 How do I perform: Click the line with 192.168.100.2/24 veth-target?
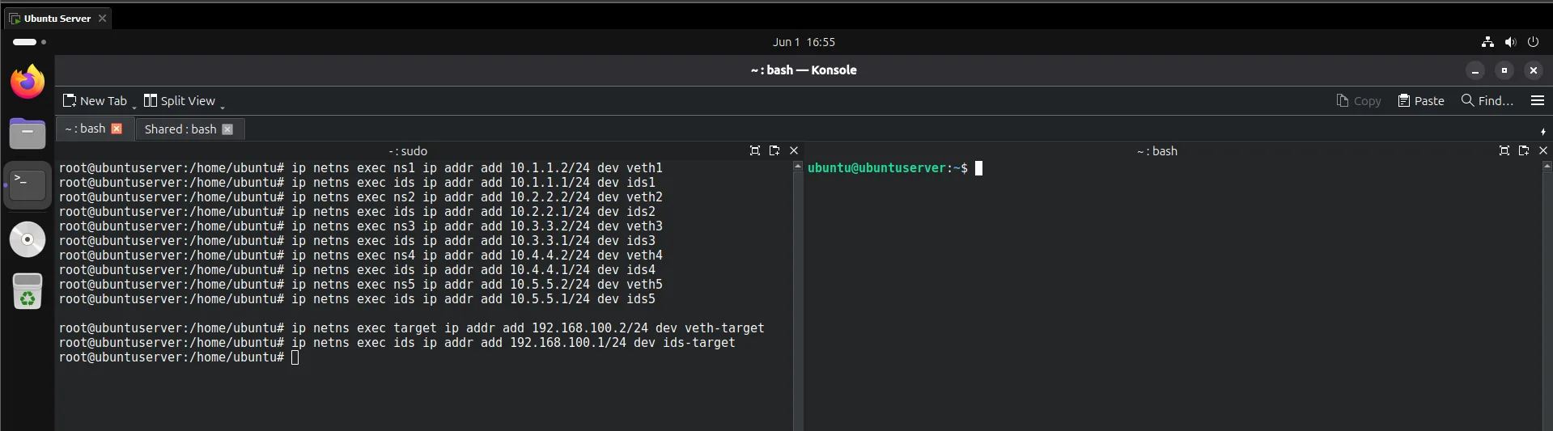pos(411,328)
